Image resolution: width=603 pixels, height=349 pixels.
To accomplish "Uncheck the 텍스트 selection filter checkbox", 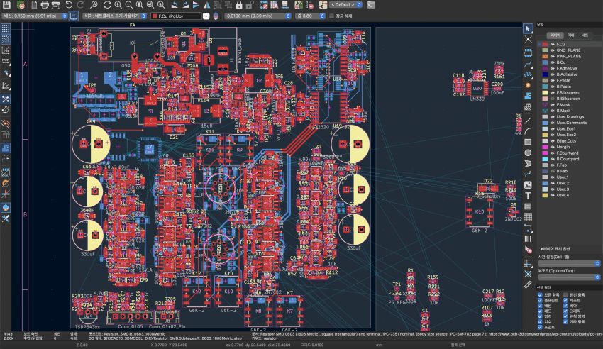I will pos(565,300).
